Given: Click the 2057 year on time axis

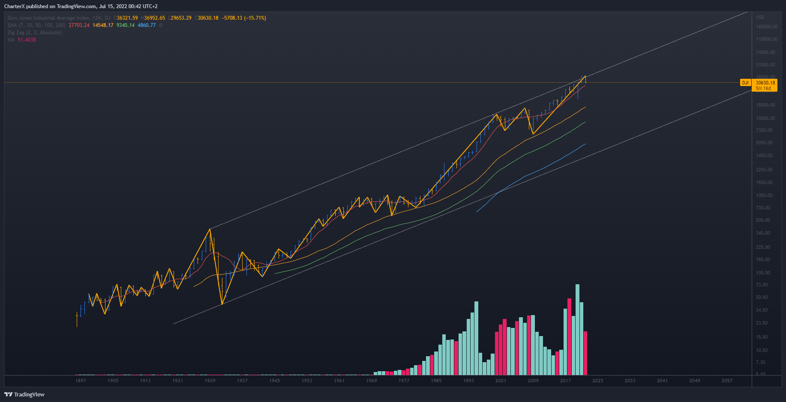Looking at the screenshot, I should pyautogui.click(x=727, y=381).
